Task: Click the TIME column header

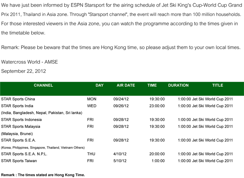Action: pos(152,85)
